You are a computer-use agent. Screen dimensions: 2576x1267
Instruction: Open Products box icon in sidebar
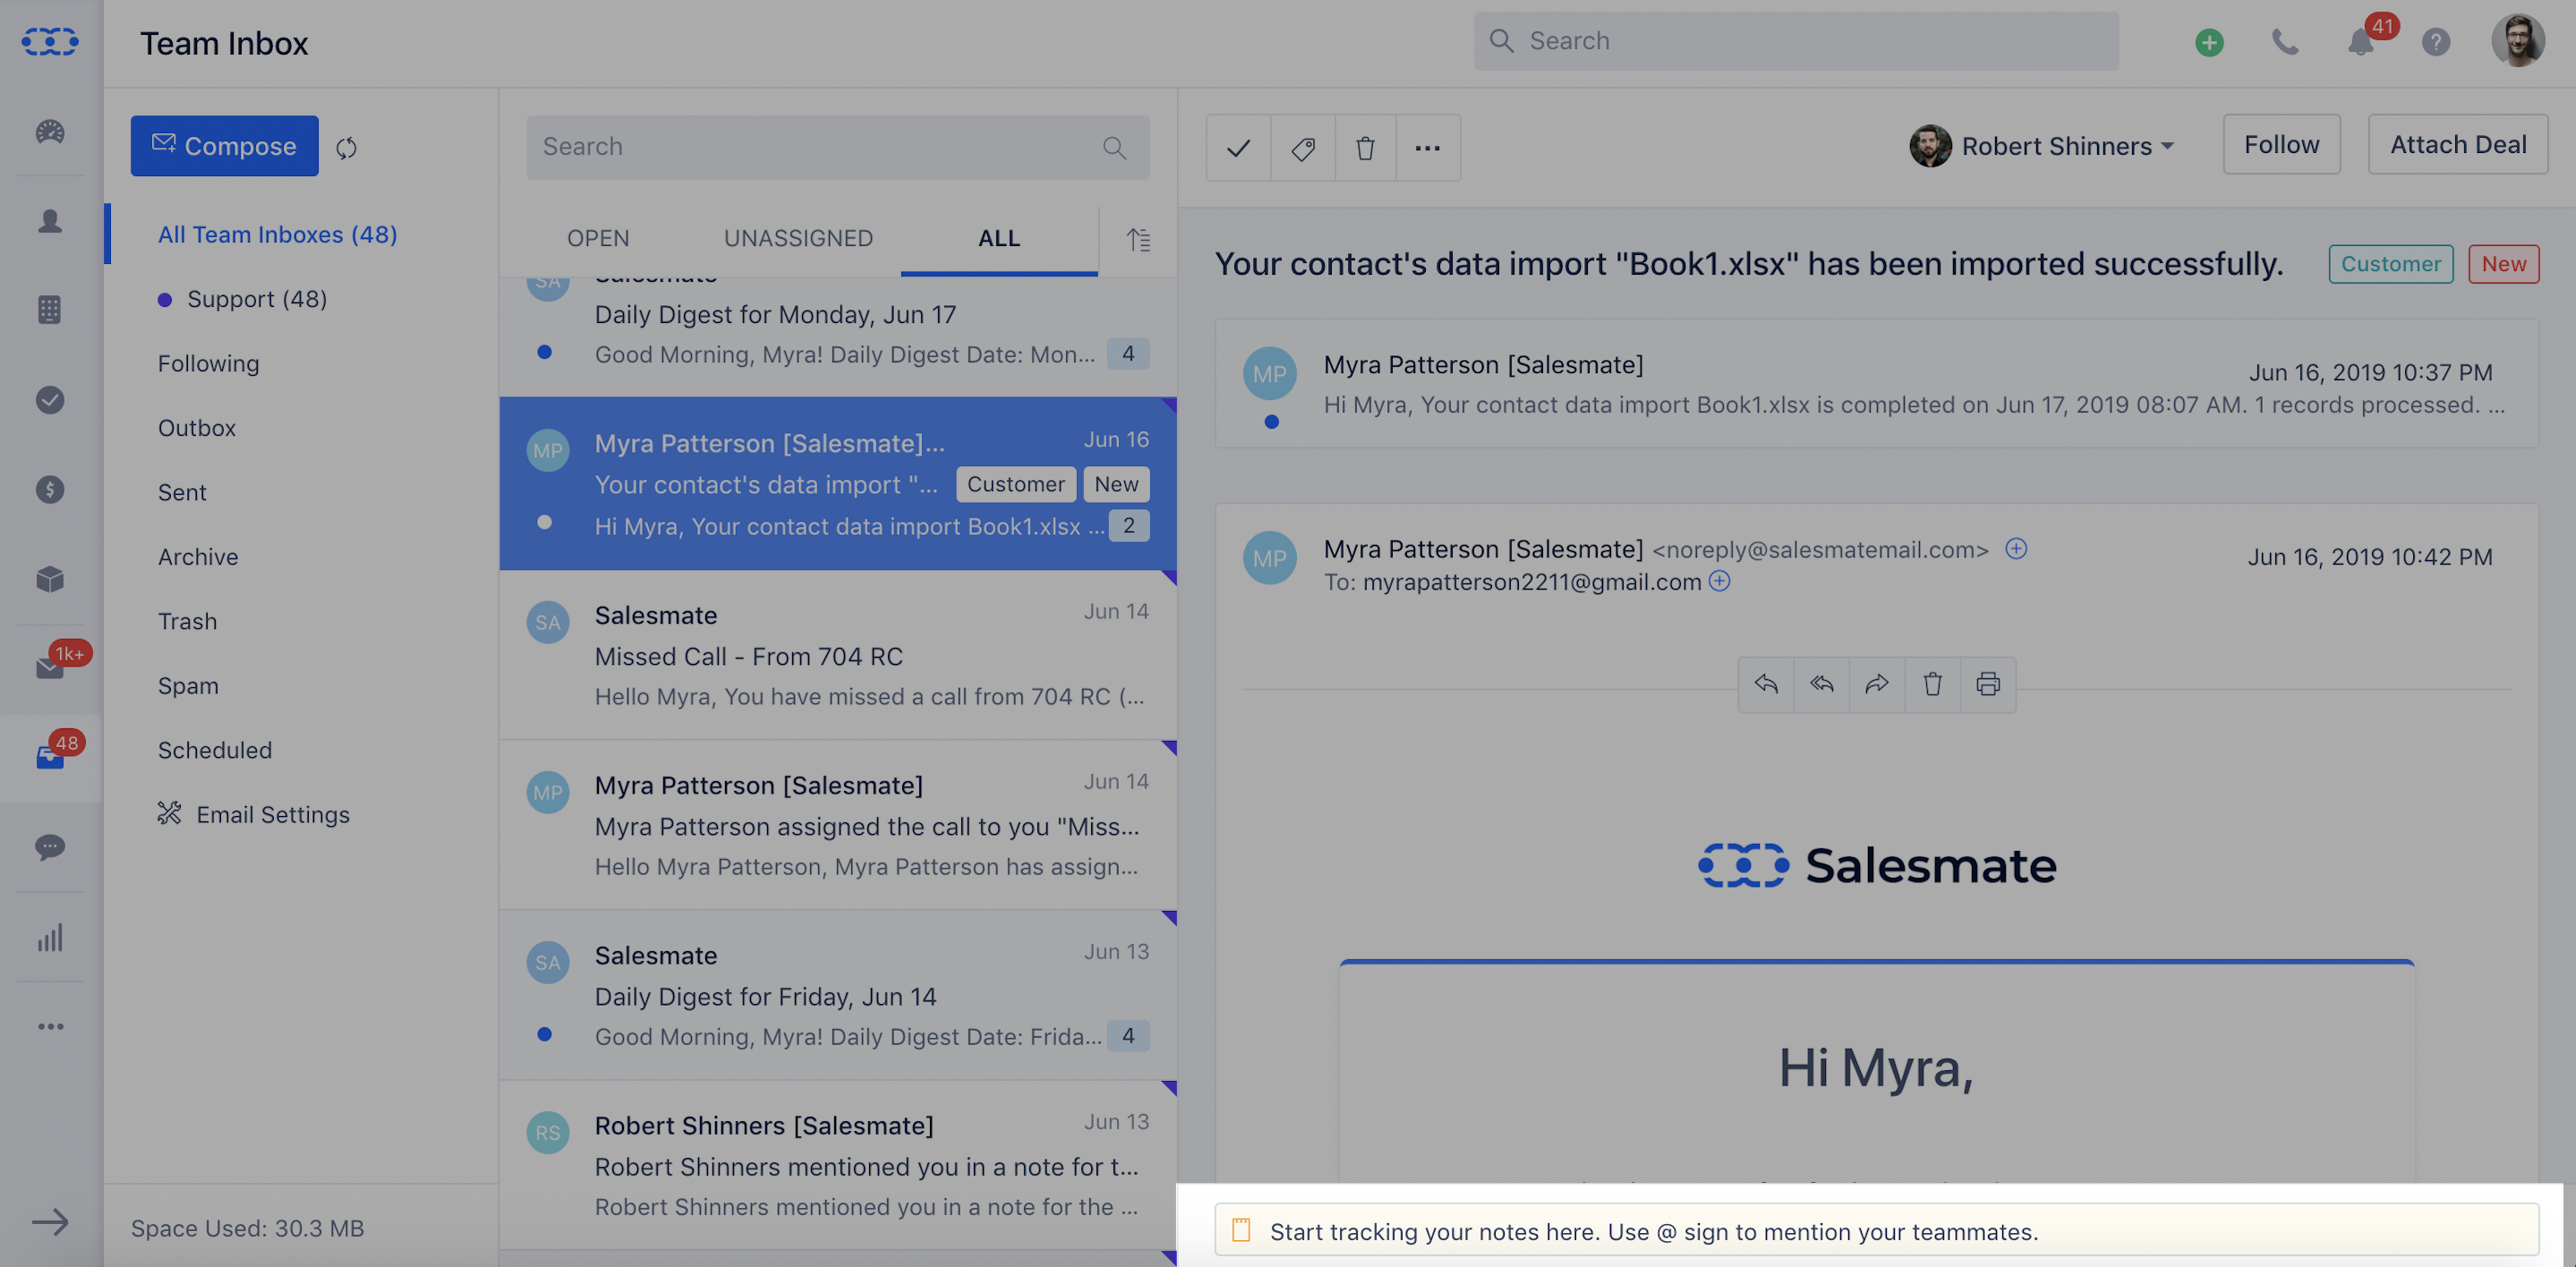click(x=50, y=579)
